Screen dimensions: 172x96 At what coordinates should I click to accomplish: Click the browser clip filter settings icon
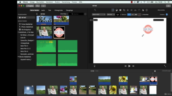85,14
